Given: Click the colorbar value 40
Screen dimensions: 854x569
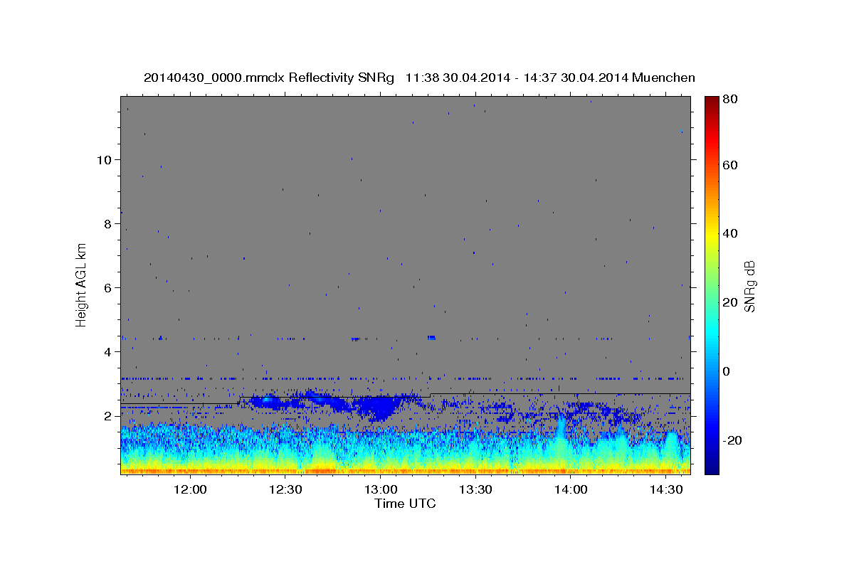Looking at the screenshot, I should [729, 233].
